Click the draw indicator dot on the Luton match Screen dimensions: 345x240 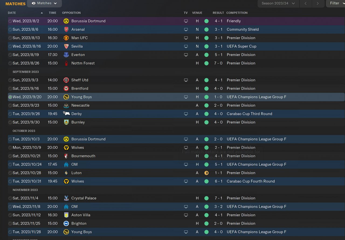coord(206,173)
